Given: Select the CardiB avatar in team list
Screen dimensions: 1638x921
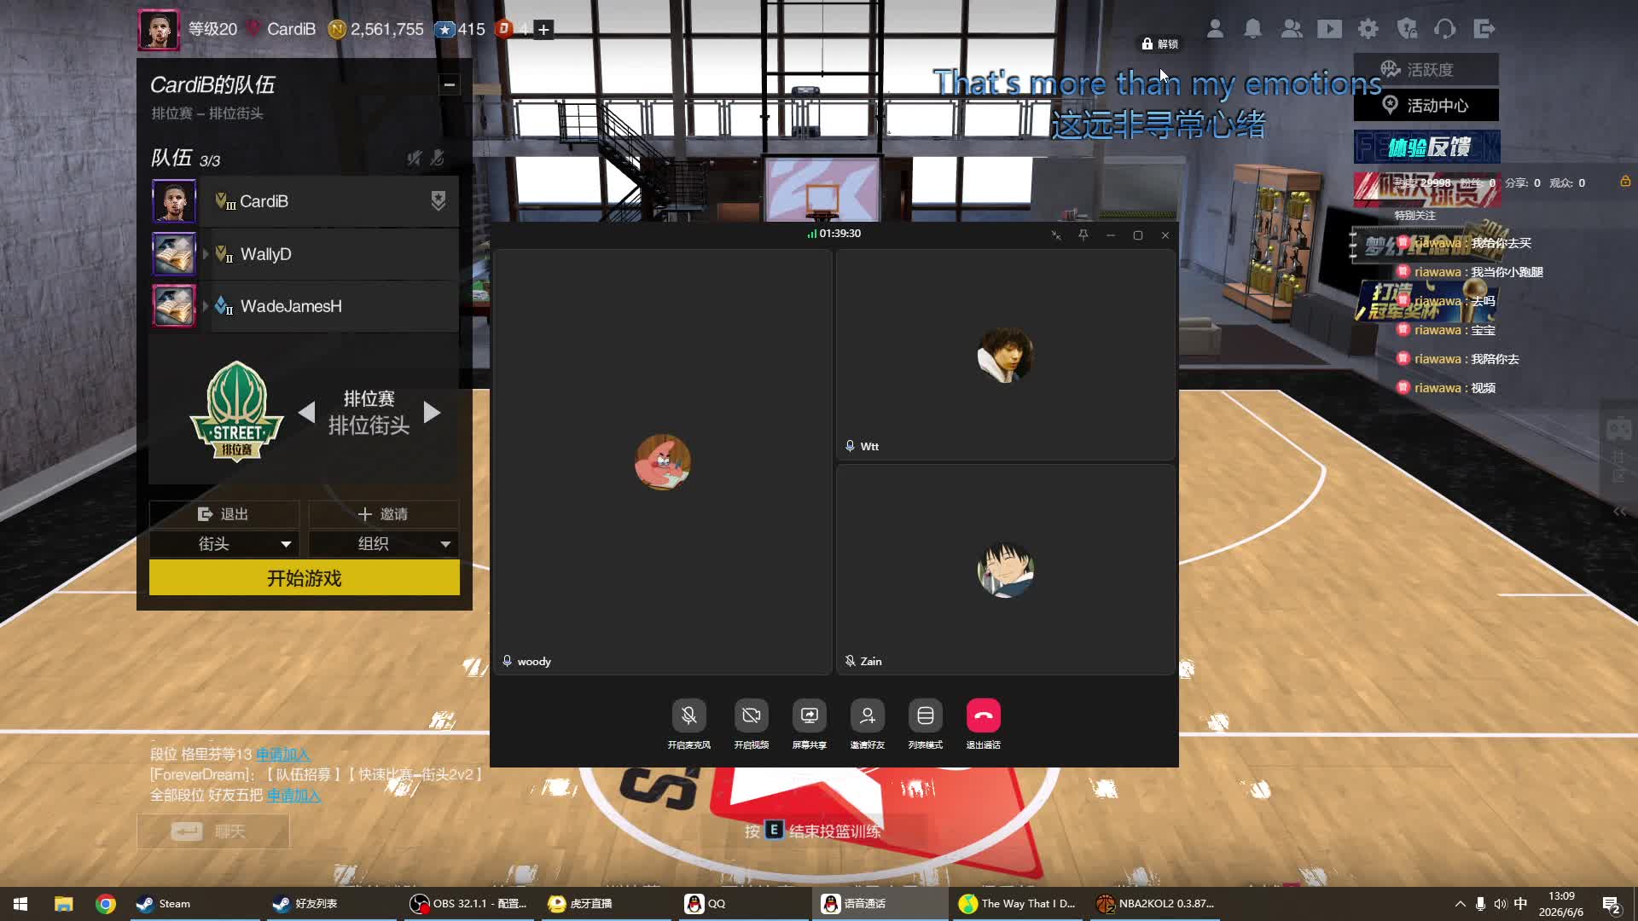Looking at the screenshot, I should pyautogui.click(x=174, y=201).
